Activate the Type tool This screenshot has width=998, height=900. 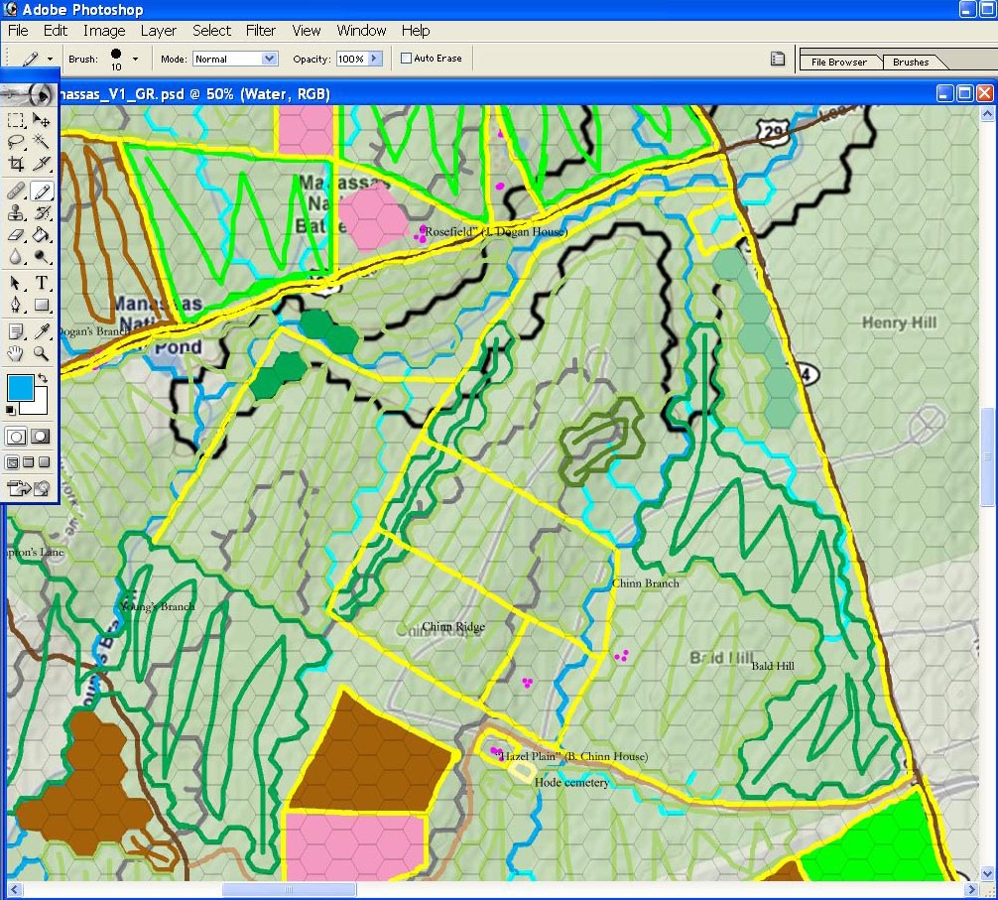pos(42,283)
